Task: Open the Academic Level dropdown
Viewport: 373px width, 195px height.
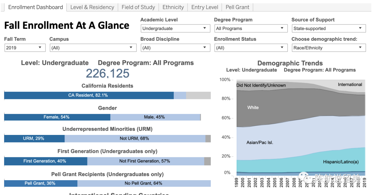Action: pyautogui.click(x=175, y=29)
